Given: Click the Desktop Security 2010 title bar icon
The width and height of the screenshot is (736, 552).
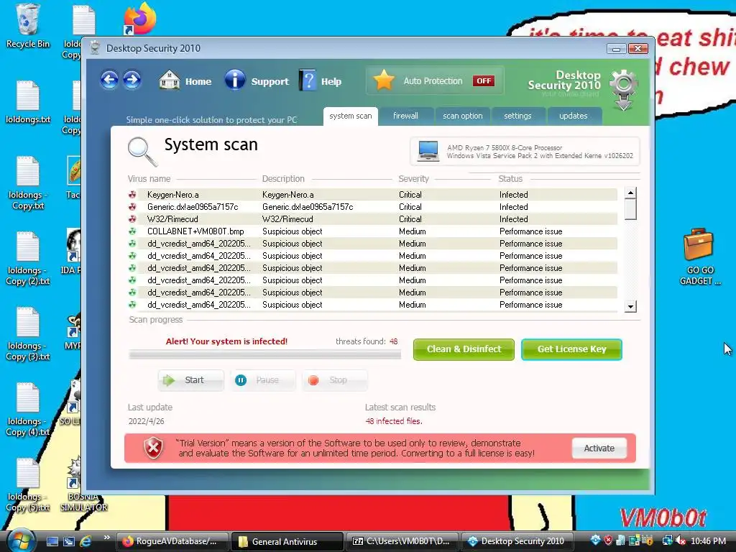Looking at the screenshot, I should tap(95, 48).
